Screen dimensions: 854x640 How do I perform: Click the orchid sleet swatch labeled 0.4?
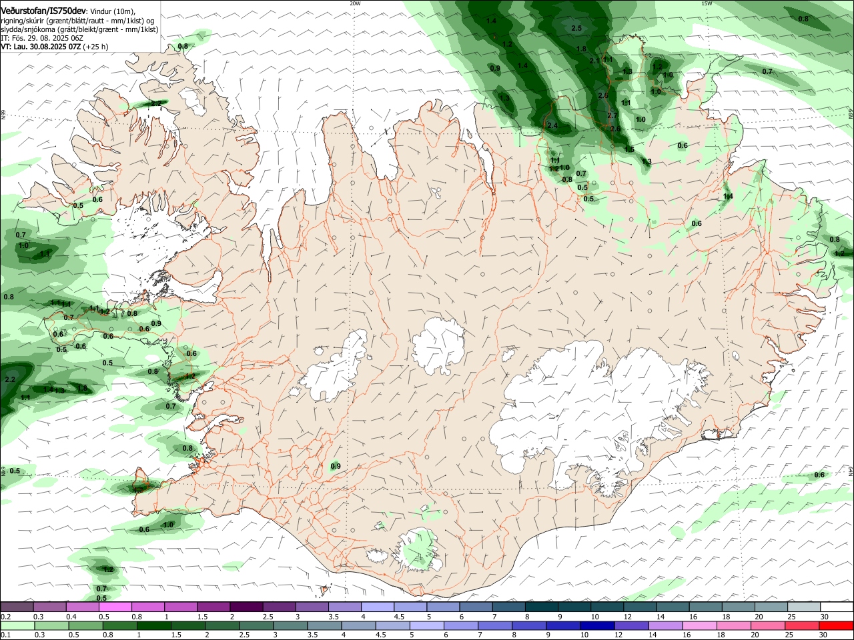pyautogui.click(x=81, y=607)
